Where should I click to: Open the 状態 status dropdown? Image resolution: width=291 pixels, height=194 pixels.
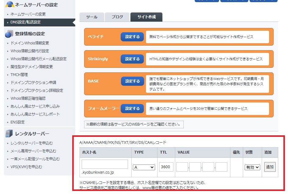pos(252,167)
